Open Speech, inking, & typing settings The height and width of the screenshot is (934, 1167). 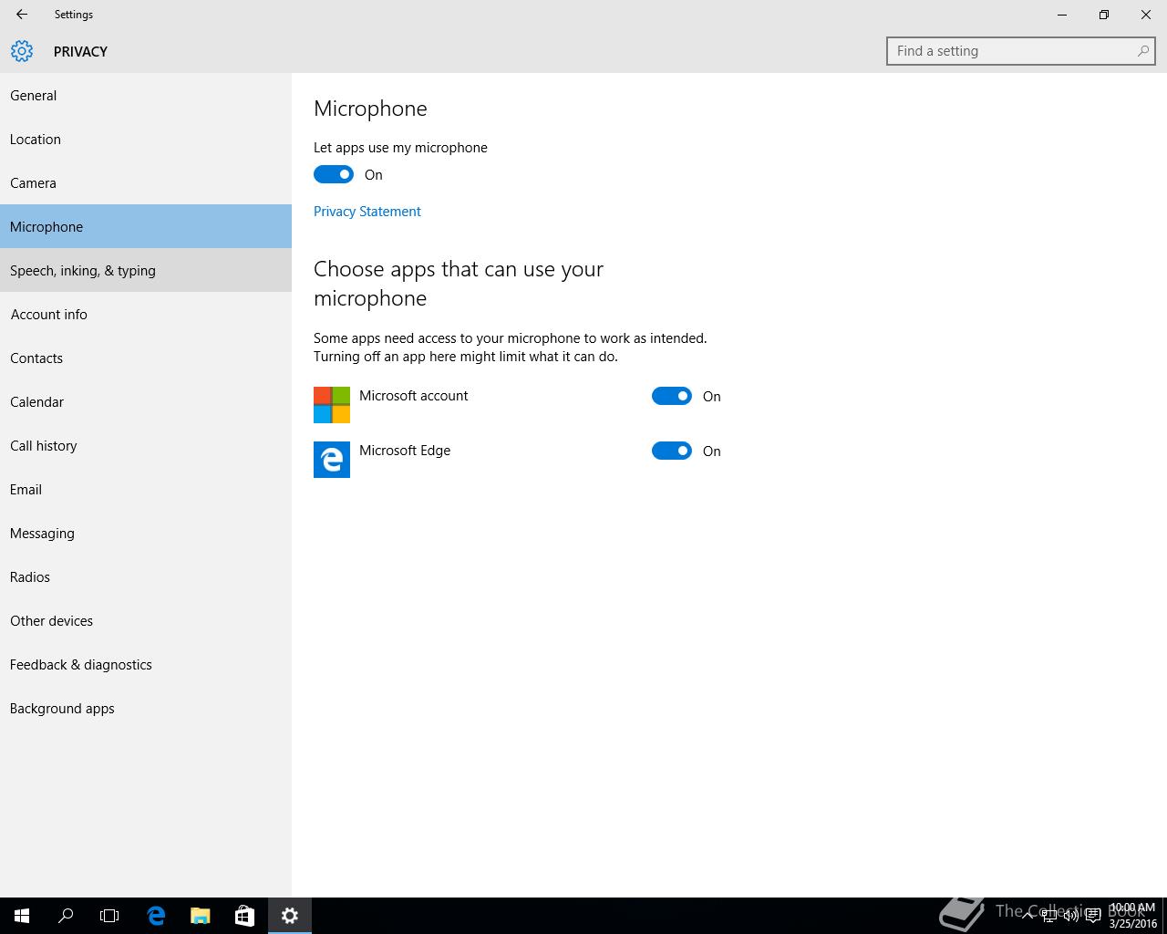83,271
